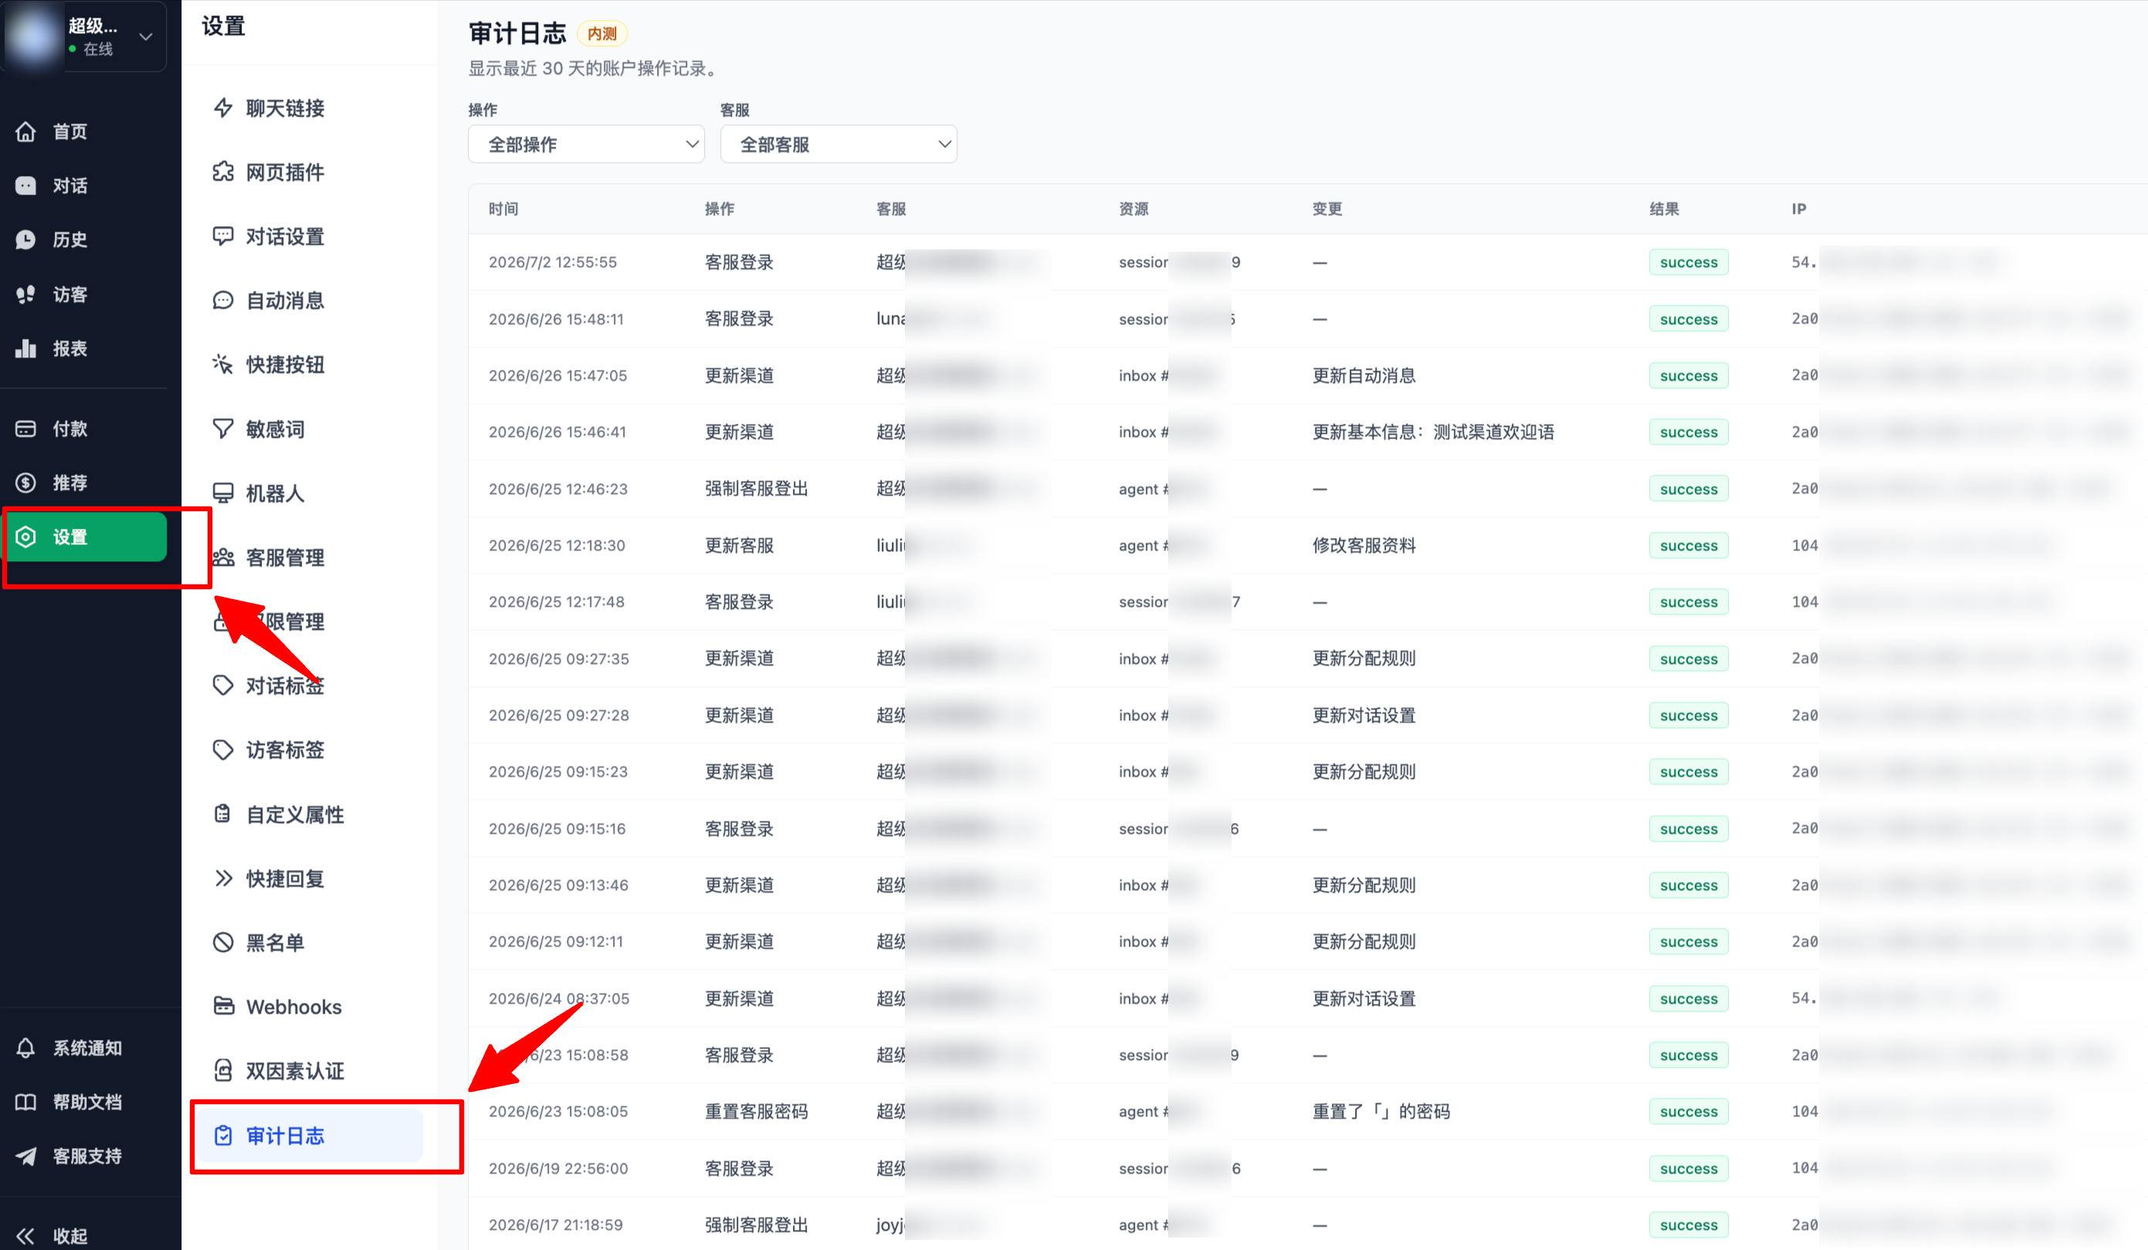Screen dimensions: 2148x1250
Task: Click the 机器人 monitor icon
Action: tap(223, 493)
